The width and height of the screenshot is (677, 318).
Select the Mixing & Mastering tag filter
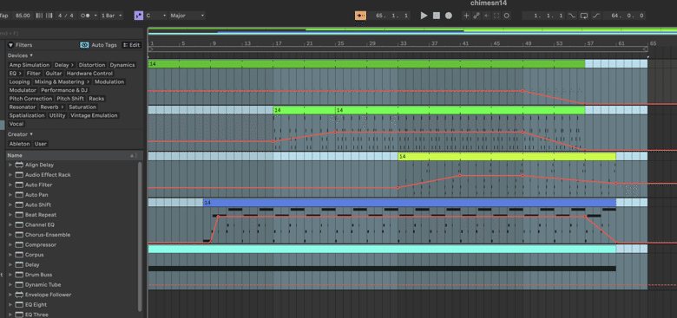(62, 81)
